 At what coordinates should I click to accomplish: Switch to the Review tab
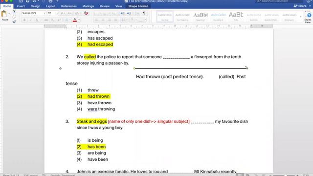tap(105, 6)
